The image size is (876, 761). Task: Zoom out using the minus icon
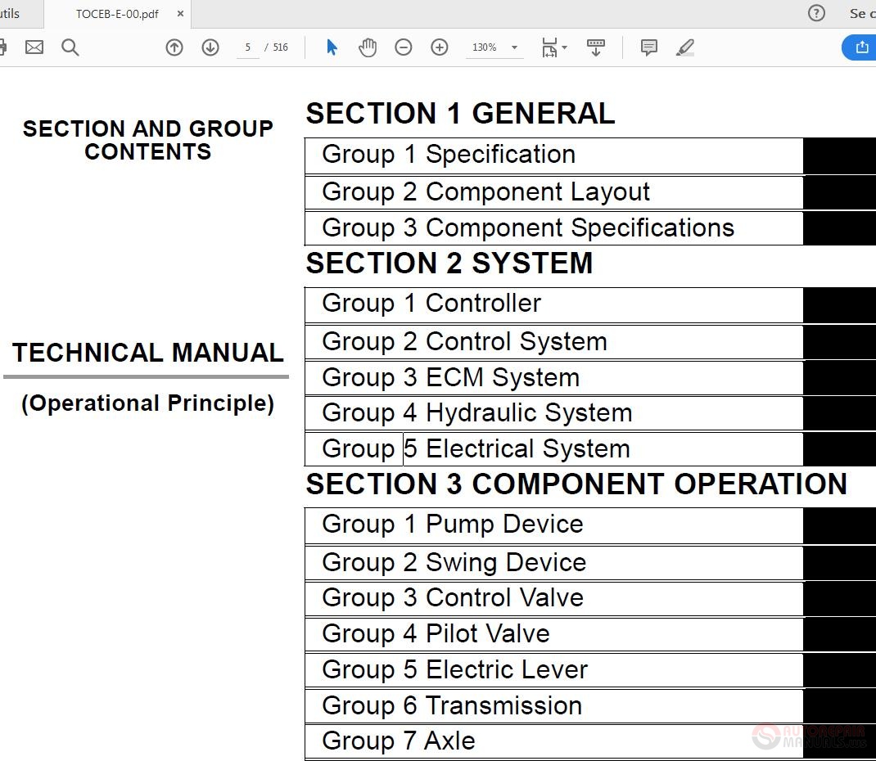click(x=403, y=47)
